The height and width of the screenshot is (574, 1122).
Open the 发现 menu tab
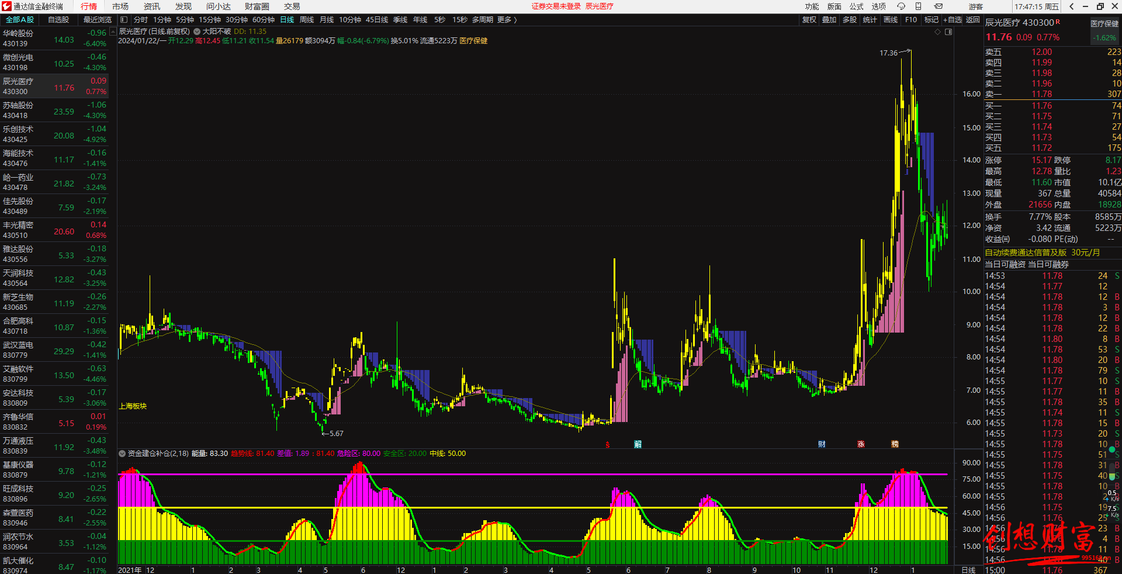(183, 6)
